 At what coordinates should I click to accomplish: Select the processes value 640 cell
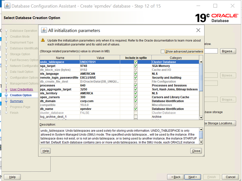click(100, 85)
